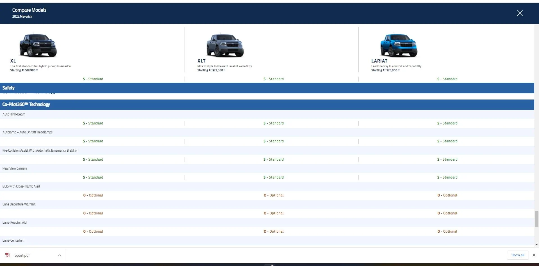
Task: Click the page vertical scrollbar thumb
Action: pos(536,219)
